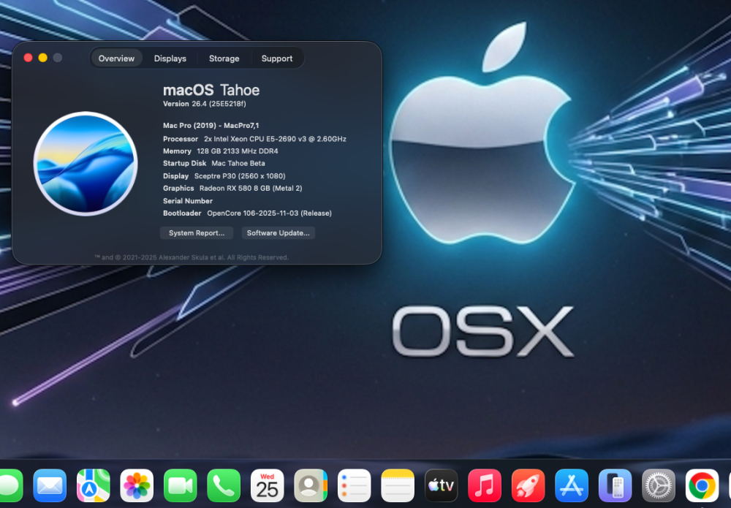Viewport: 731px width, 508px height.
Task: Click the Bootloader 'OpenCore 106-2025-11-03' value
Action: pos(270,213)
